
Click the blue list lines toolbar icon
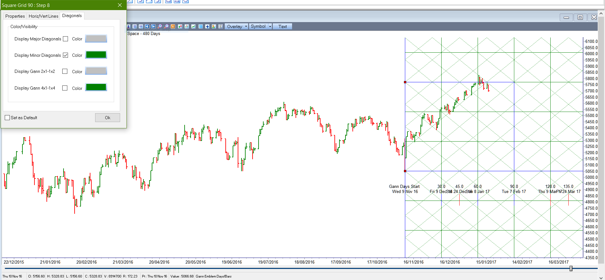coord(201,26)
